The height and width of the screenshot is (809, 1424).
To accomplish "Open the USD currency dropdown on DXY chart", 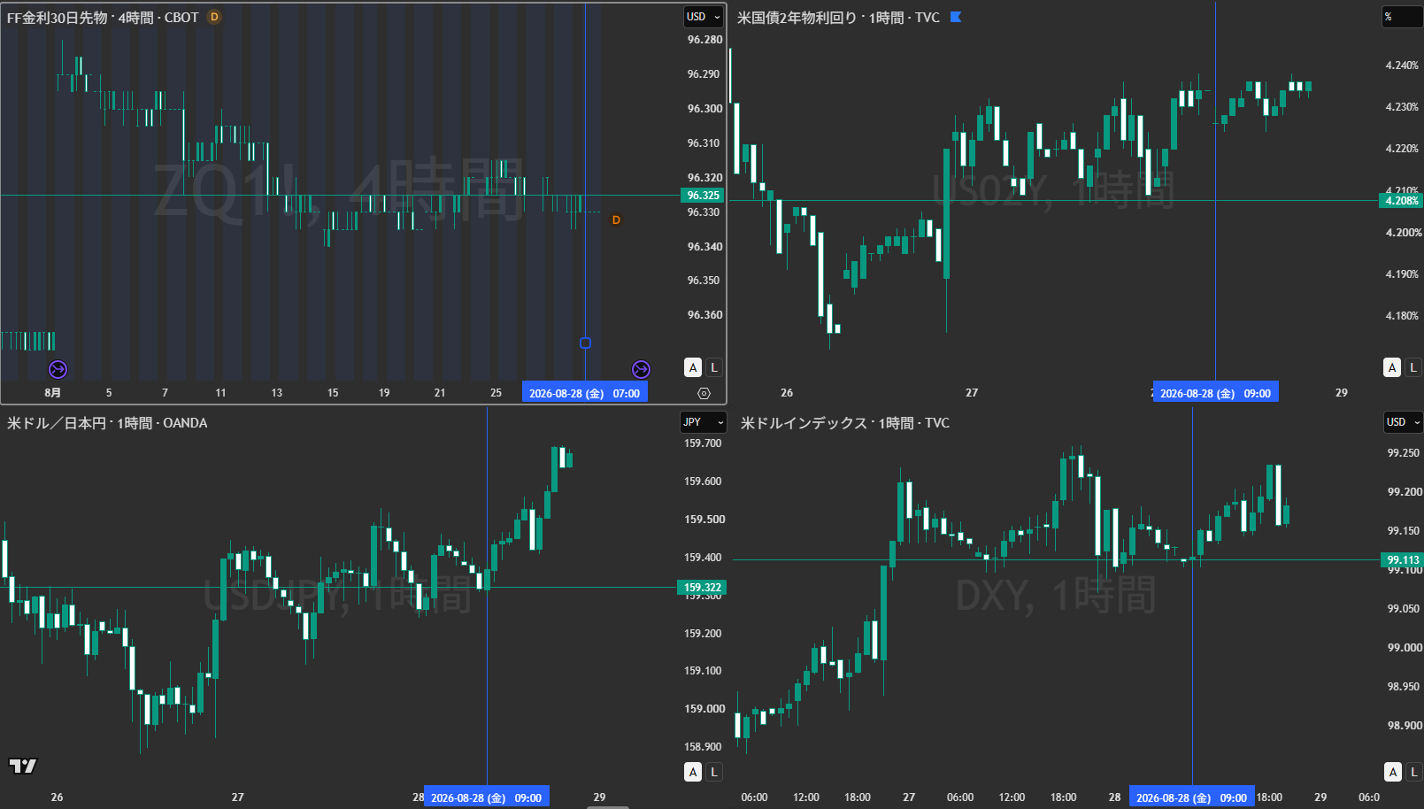I will 1403,422.
